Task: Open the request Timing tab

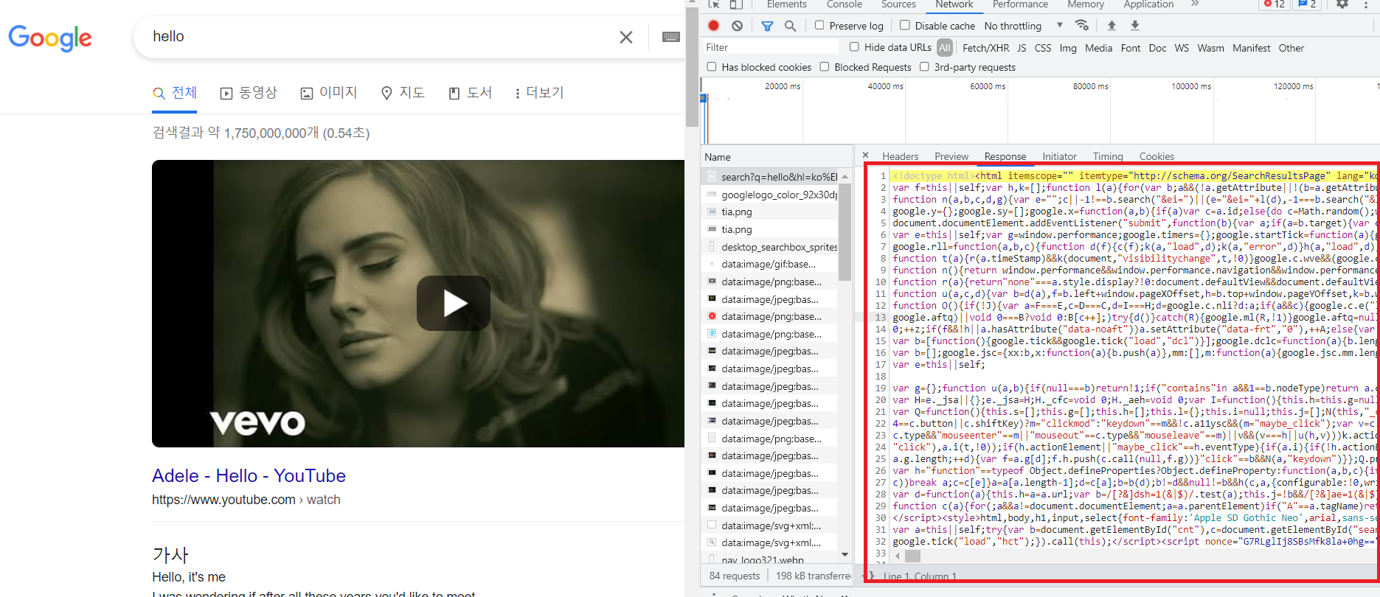Action: [x=1108, y=156]
